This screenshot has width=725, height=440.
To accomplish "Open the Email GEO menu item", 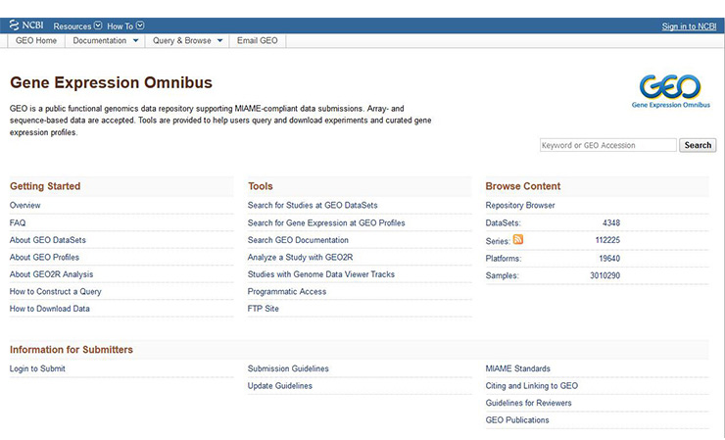I will [258, 41].
